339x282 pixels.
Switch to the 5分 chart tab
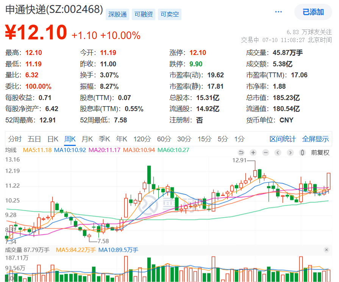[223, 139]
